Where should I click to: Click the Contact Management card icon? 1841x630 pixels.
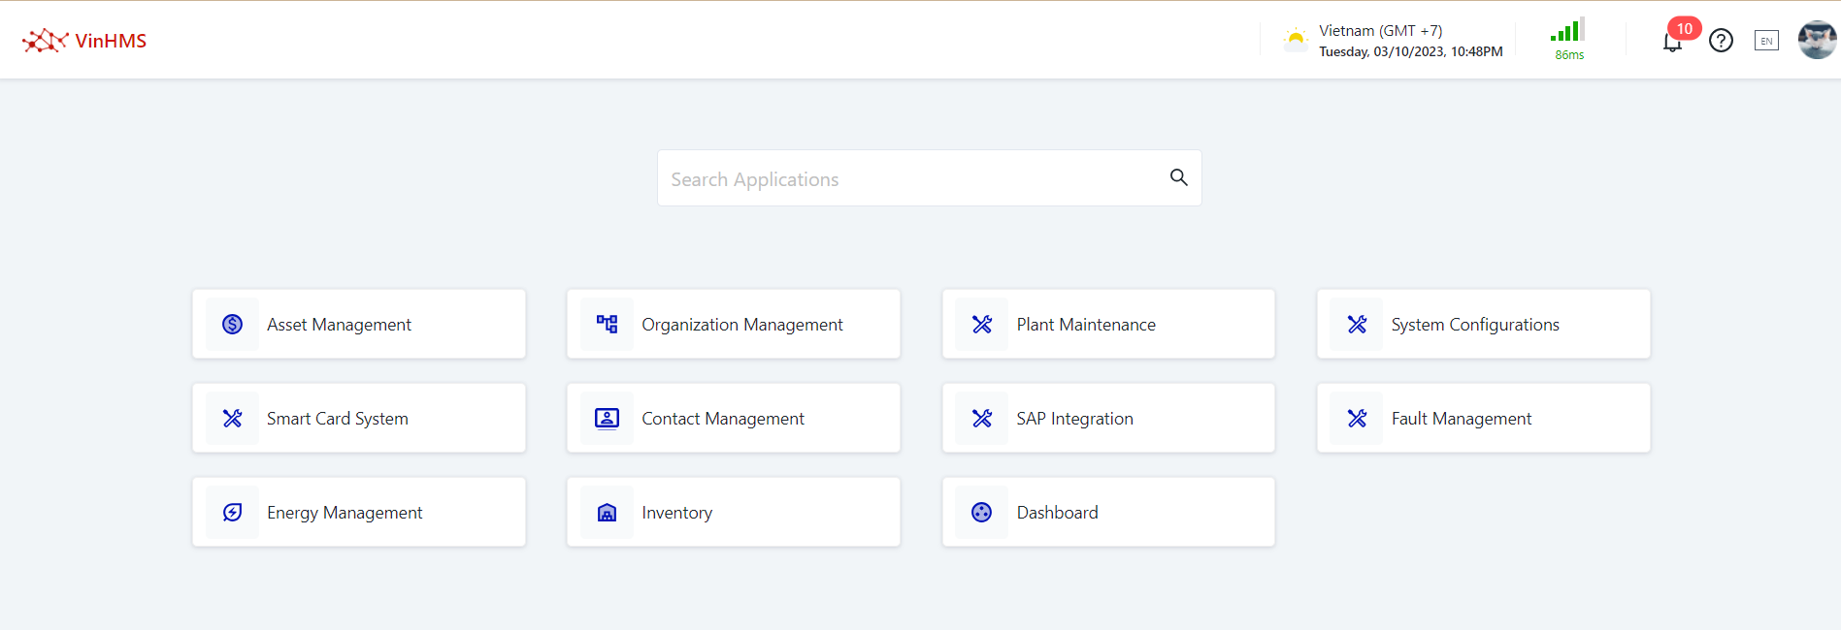pyautogui.click(x=608, y=419)
